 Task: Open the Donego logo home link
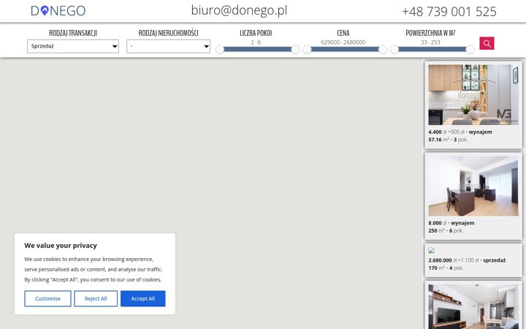(x=58, y=11)
